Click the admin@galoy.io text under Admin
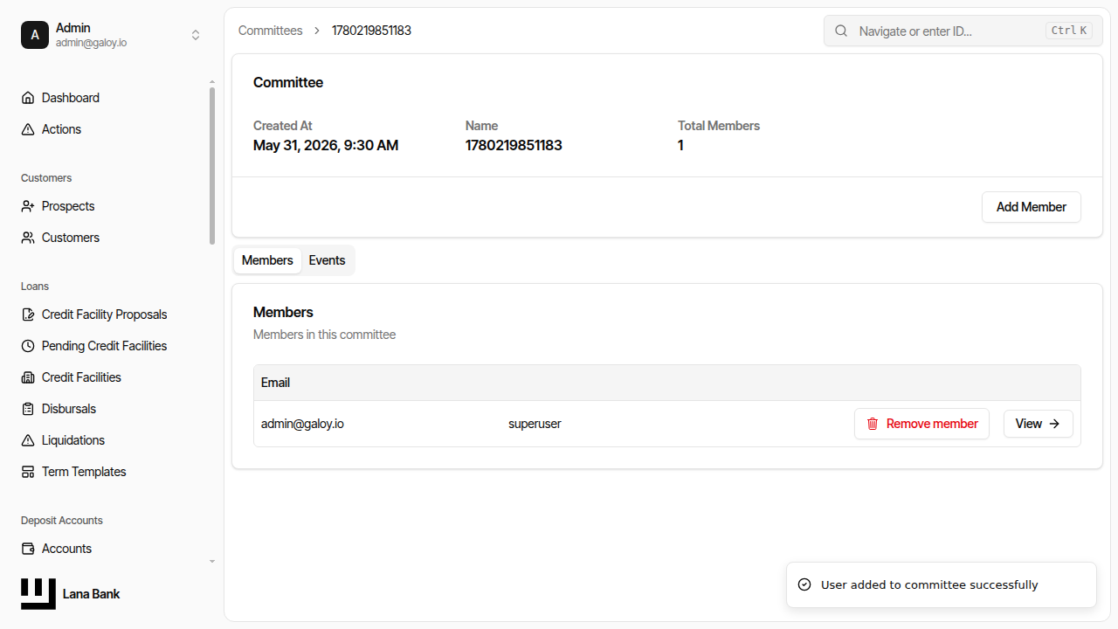The image size is (1118, 629). [91, 42]
